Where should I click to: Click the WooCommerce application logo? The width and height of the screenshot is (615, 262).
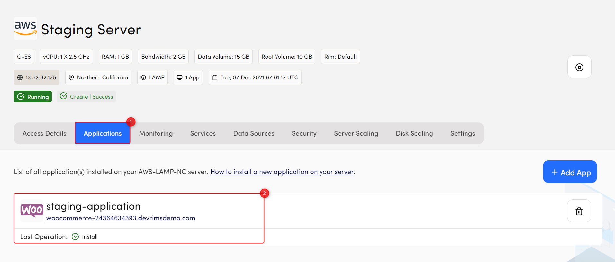[x=32, y=211]
